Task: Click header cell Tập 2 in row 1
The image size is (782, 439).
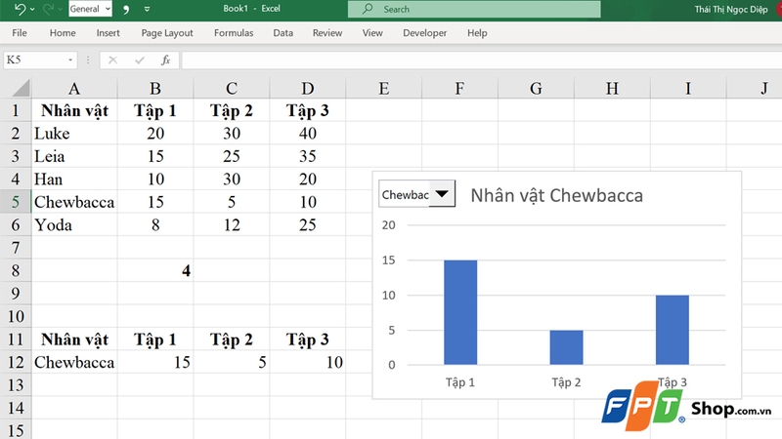Action: [232, 110]
